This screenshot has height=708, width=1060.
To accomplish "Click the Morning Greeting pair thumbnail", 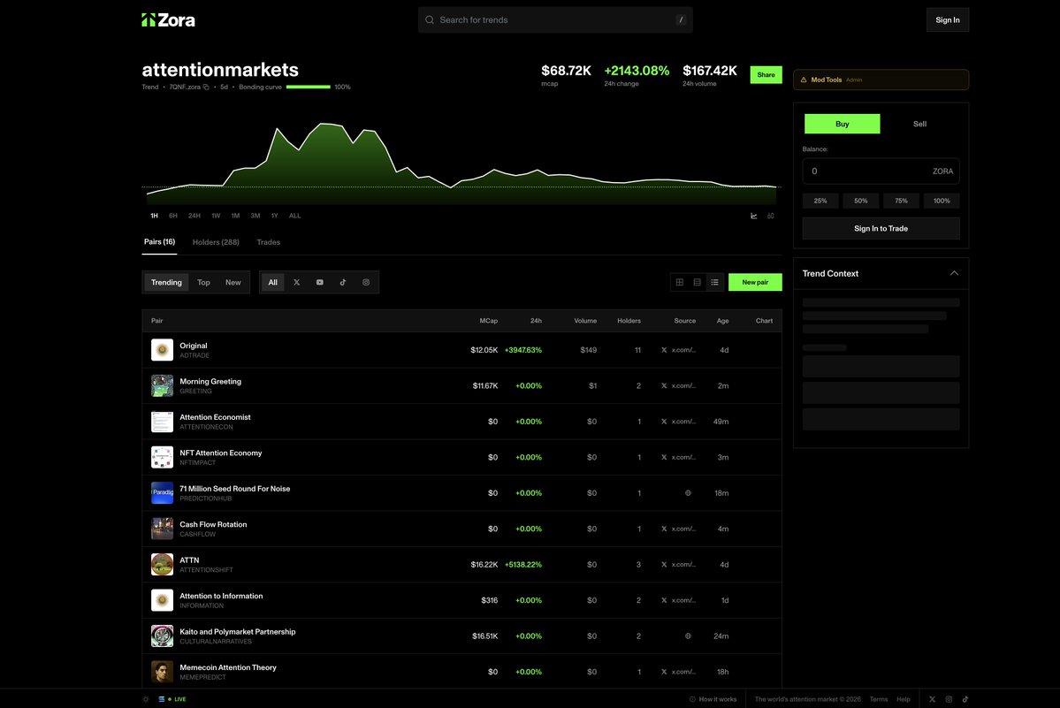I will (163, 385).
